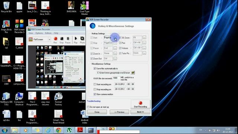
Task: Open the Troubleshooting link
Action: point(94,101)
